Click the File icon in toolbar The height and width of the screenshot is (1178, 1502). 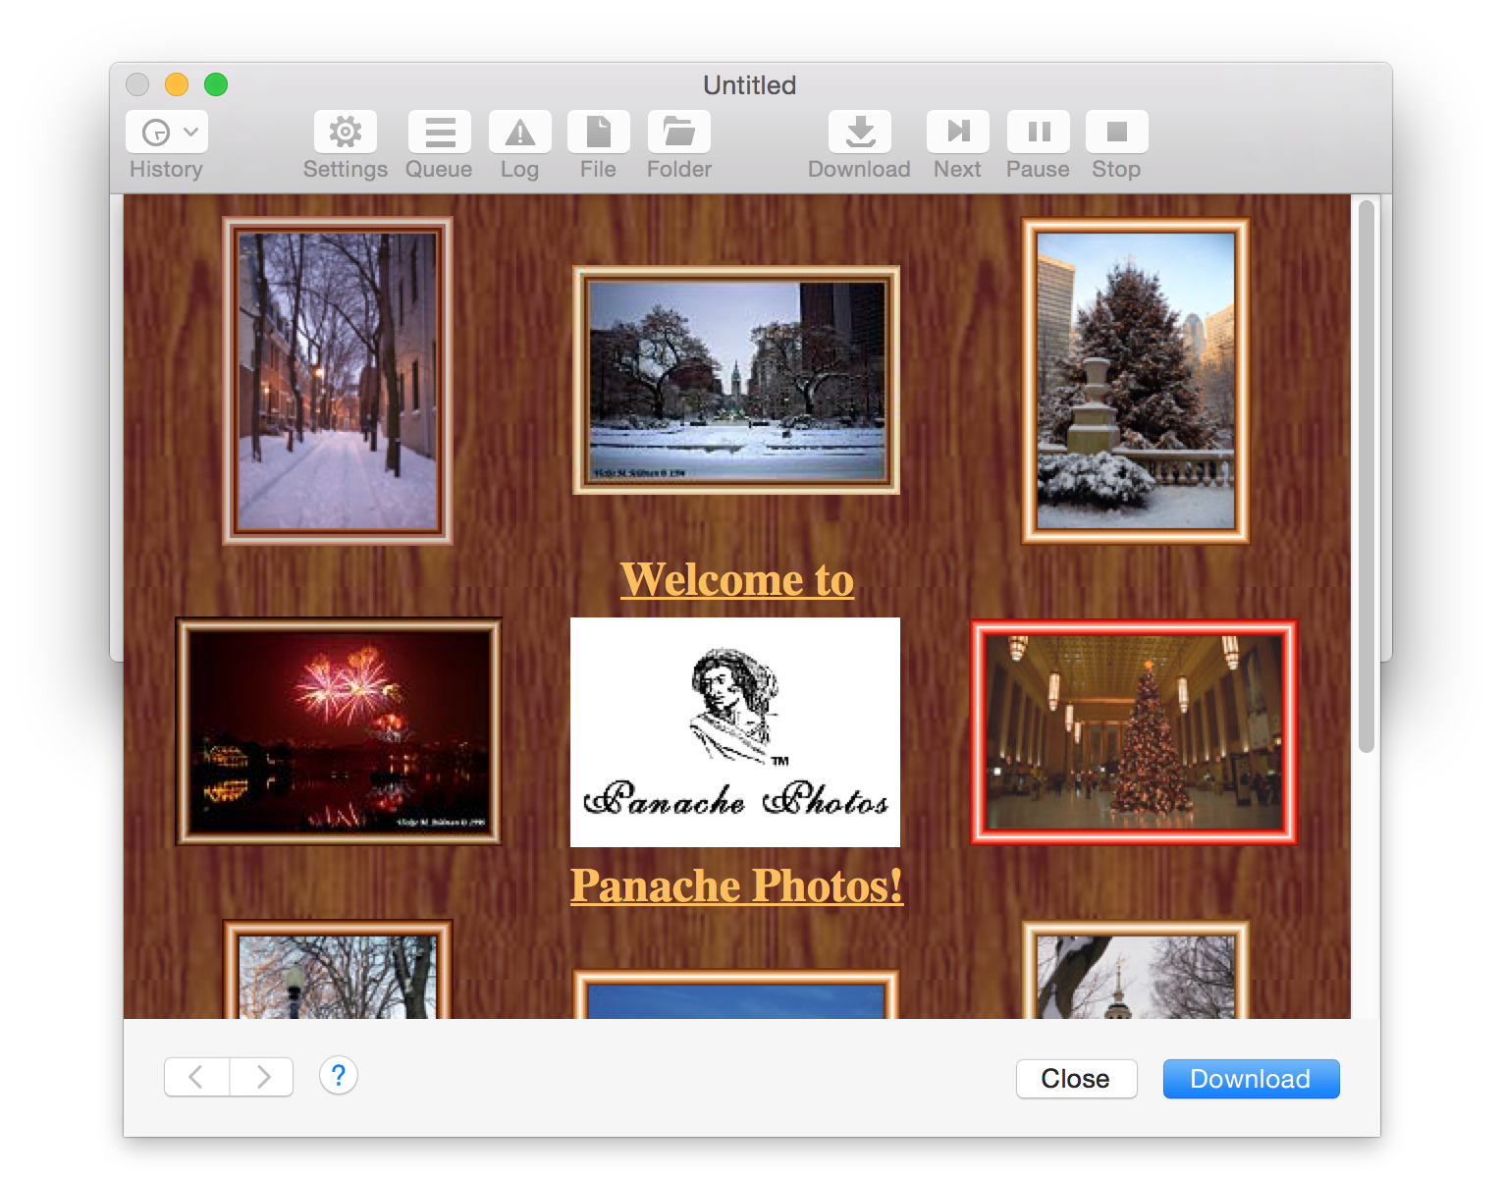pos(598,132)
